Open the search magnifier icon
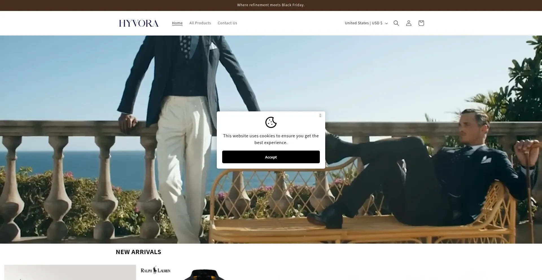Image resolution: width=542 pixels, height=280 pixels. [396, 23]
